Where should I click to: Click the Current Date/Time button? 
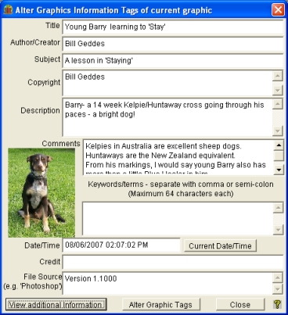pos(220,245)
